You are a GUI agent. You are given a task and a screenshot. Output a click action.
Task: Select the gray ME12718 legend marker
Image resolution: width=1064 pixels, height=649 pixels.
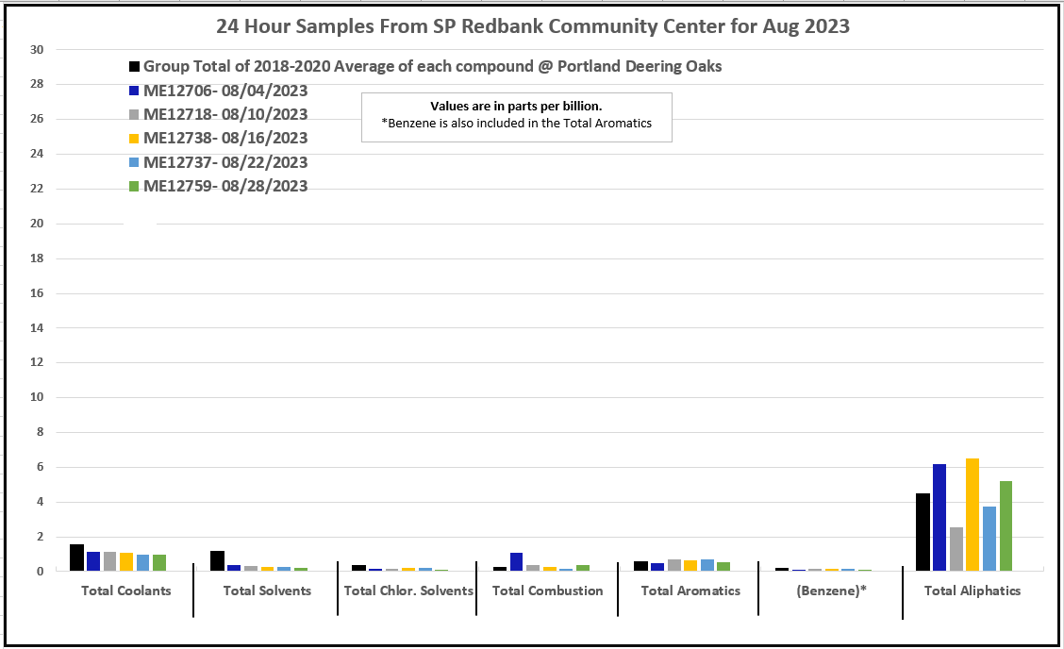click(x=135, y=115)
